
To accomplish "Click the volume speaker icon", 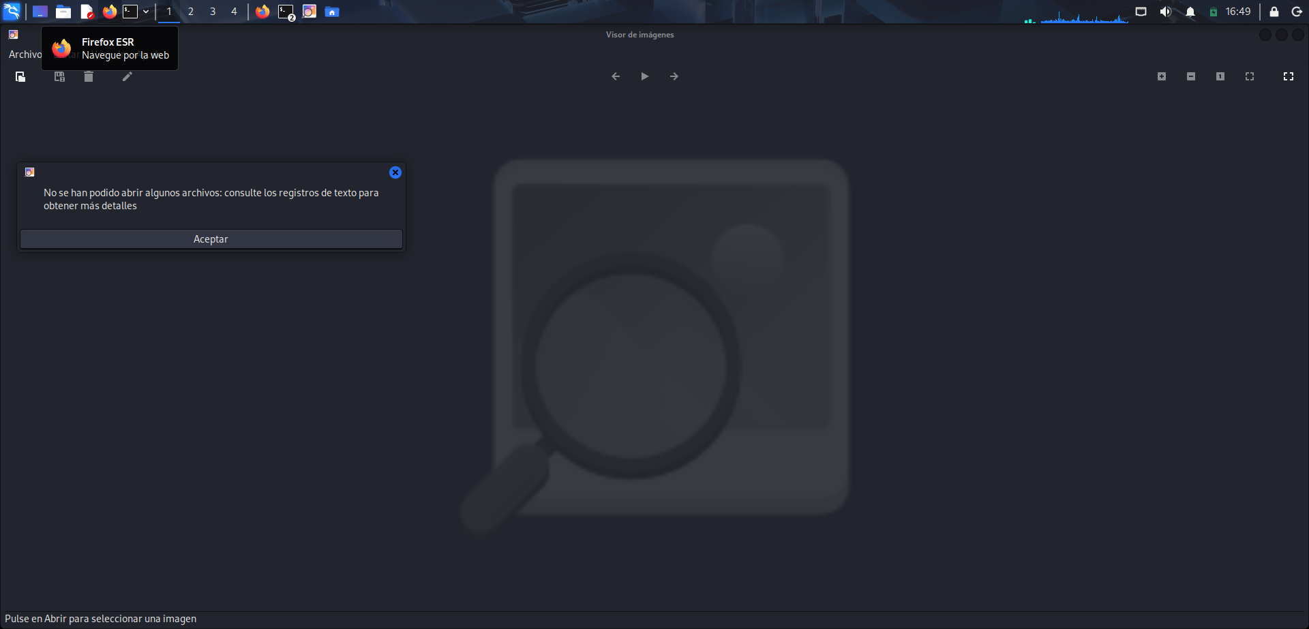I will pos(1165,12).
